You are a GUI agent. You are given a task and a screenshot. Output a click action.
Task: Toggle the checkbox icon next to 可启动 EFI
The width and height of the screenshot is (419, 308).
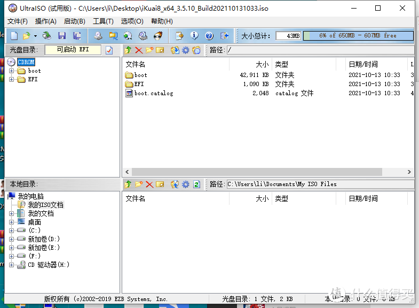pyautogui.click(x=109, y=50)
